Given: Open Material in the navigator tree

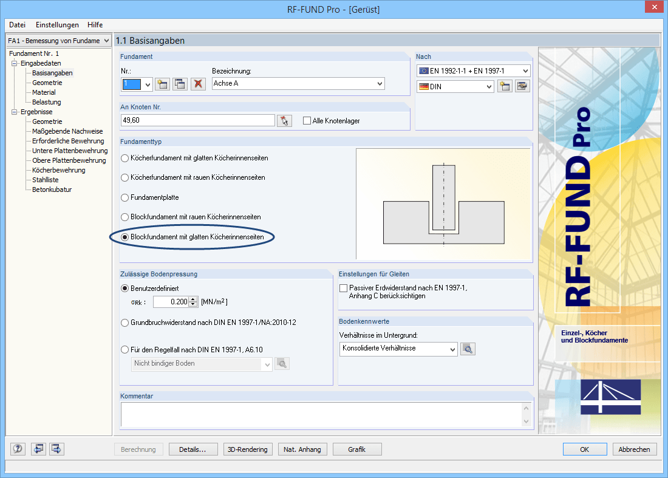Looking at the screenshot, I should tap(44, 92).
